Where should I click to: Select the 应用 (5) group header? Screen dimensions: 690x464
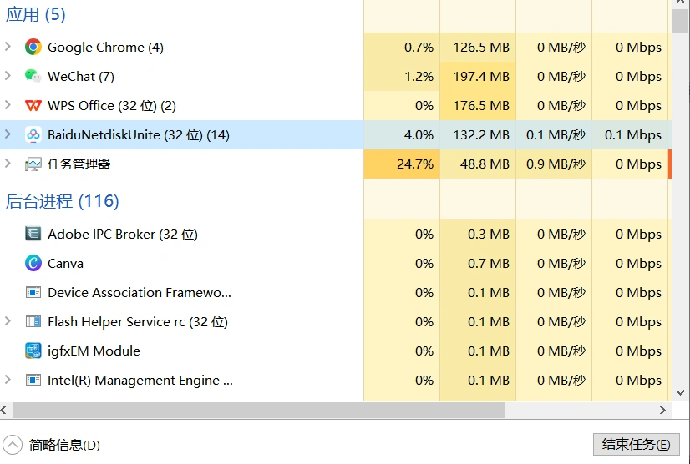[36, 15]
